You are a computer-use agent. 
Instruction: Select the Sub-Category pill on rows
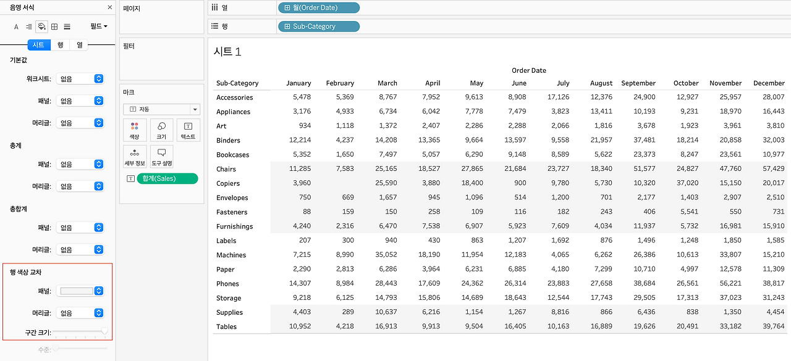tap(319, 27)
